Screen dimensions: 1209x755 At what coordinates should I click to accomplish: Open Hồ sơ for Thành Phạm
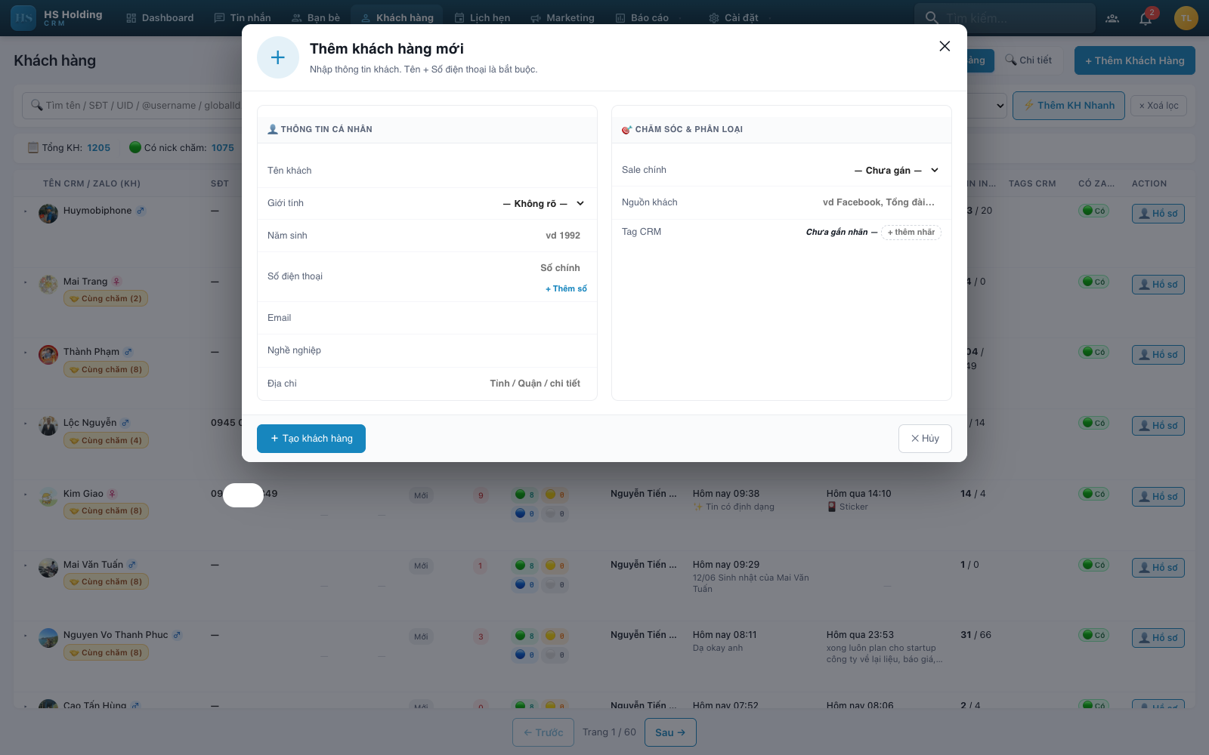pos(1158,355)
